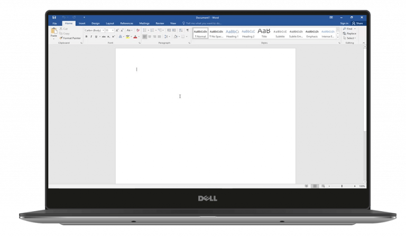Toggle Bold formatting
The image size is (406, 237).
(86, 37)
